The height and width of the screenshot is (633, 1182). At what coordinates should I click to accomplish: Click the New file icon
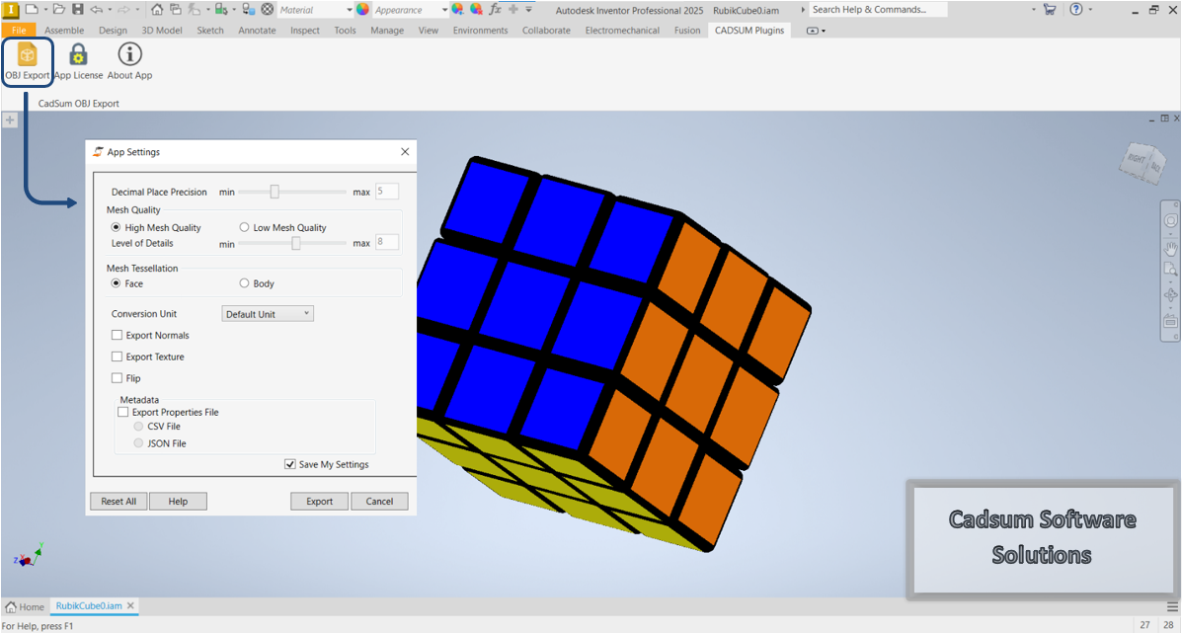[32, 9]
